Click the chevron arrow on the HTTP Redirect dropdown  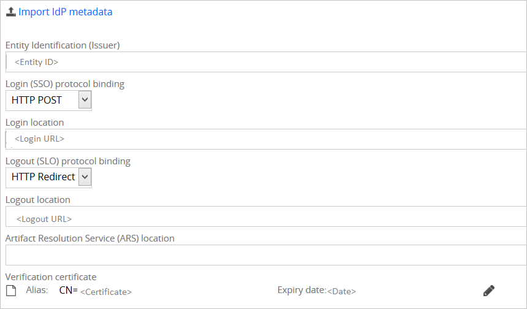[85, 177]
